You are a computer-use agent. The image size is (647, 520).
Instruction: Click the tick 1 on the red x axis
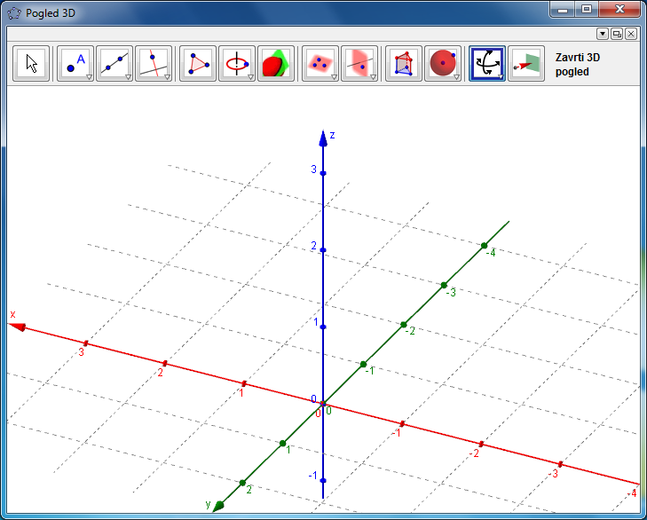244,384
